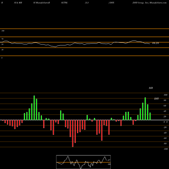Click the "SI MunafaSutraR" header label

point(42,3)
